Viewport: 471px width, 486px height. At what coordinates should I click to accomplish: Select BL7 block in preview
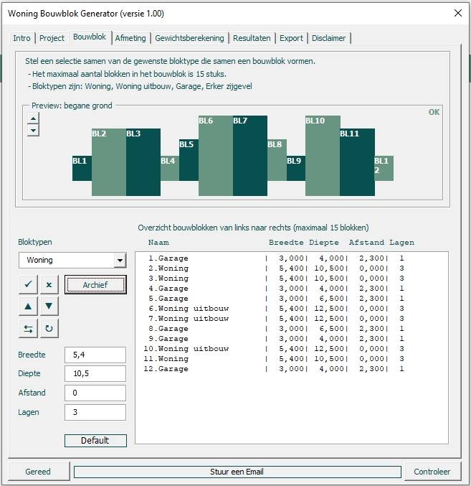click(250, 156)
